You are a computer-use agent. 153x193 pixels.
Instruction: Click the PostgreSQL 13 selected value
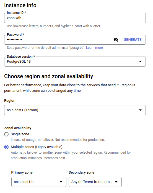[19, 62]
